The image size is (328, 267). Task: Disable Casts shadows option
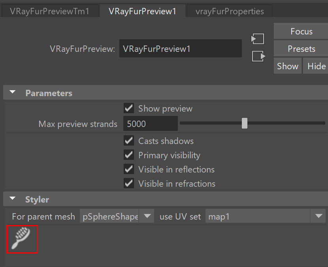pos(129,141)
